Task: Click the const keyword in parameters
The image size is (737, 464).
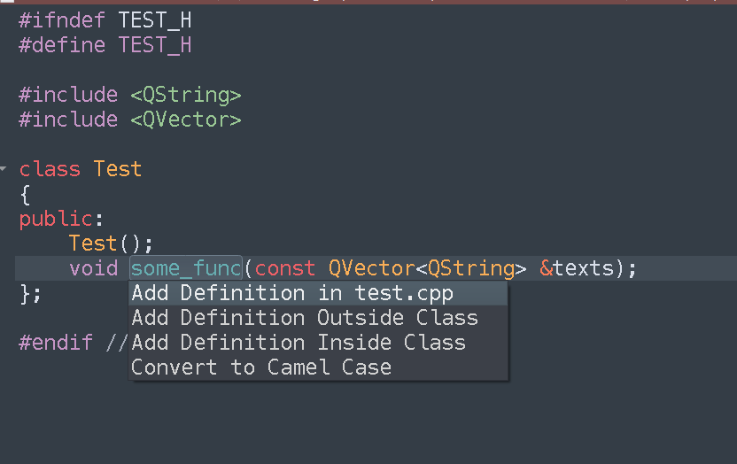Action: 285,268
